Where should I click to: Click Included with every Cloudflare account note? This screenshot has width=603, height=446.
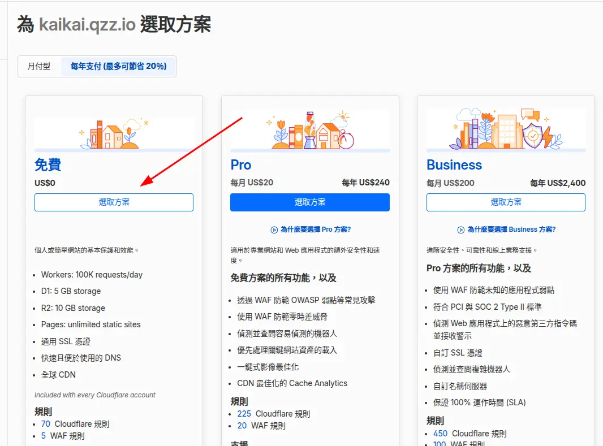[x=95, y=395]
